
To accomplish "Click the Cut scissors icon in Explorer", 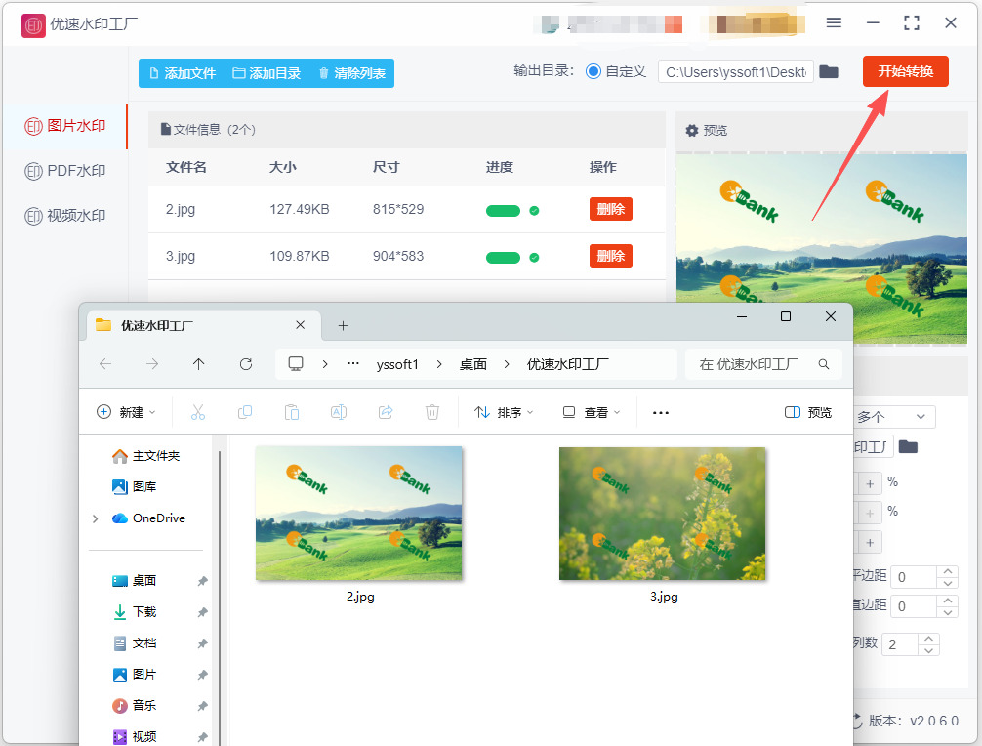I will pos(198,412).
